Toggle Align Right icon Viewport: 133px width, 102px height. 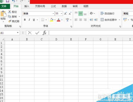[85, 20]
